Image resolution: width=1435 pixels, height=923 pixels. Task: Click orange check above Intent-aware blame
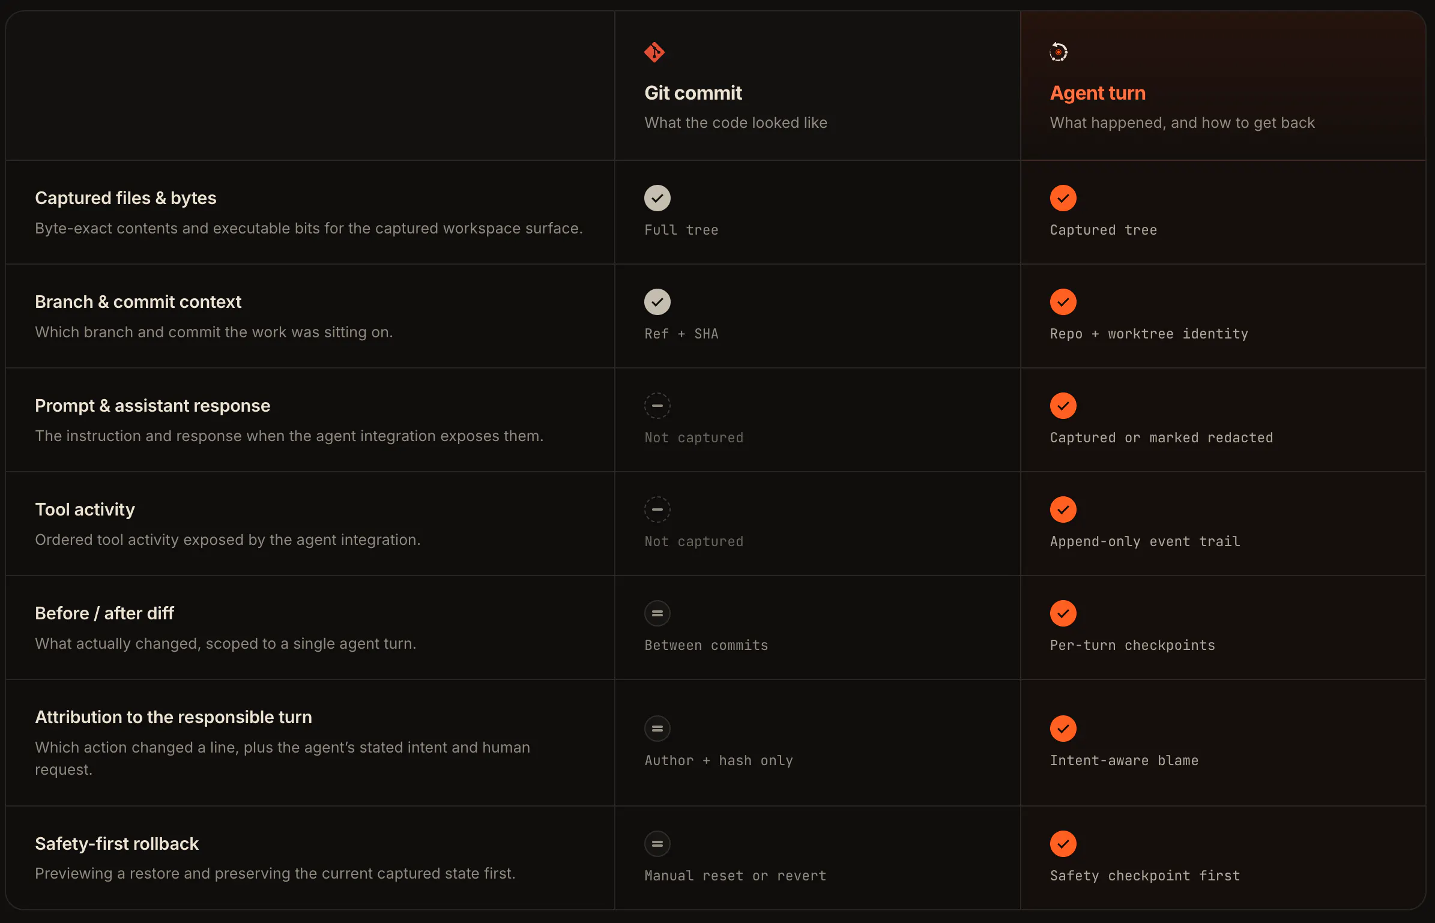tap(1063, 729)
